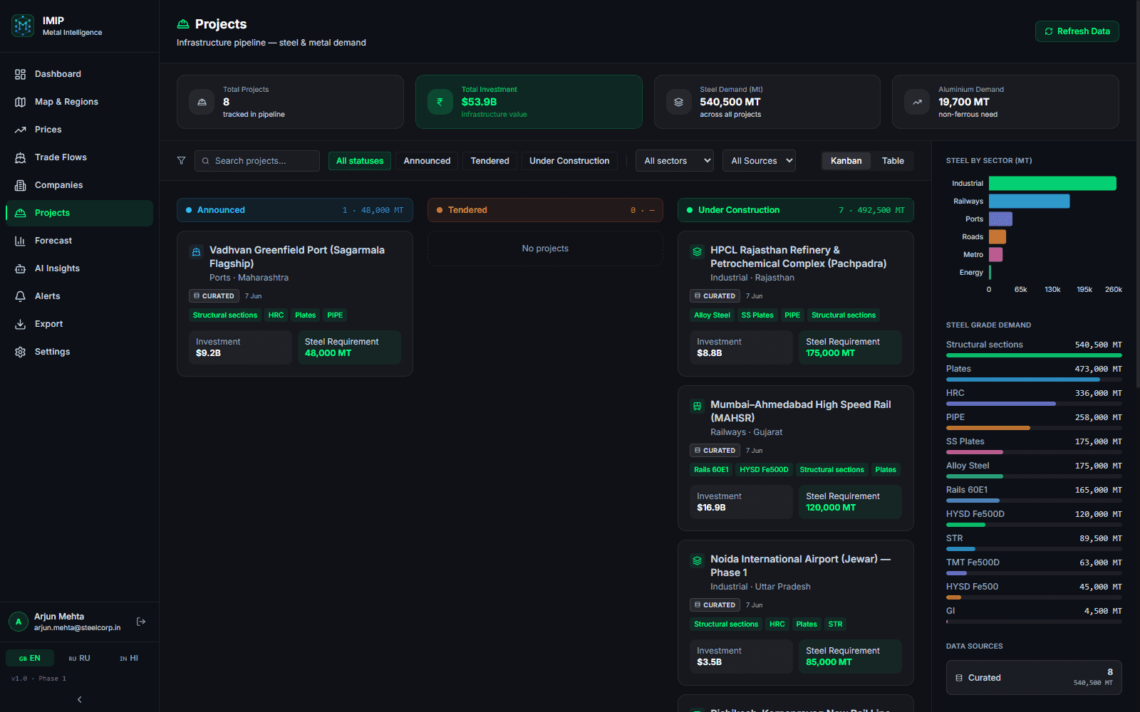Toggle the Under Construction status filter

(x=569, y=161)
